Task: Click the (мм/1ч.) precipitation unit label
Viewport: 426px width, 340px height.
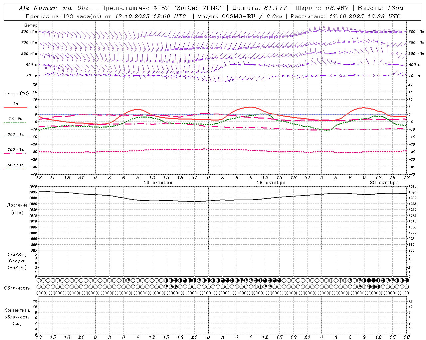Action: click(x=17, y=267)
